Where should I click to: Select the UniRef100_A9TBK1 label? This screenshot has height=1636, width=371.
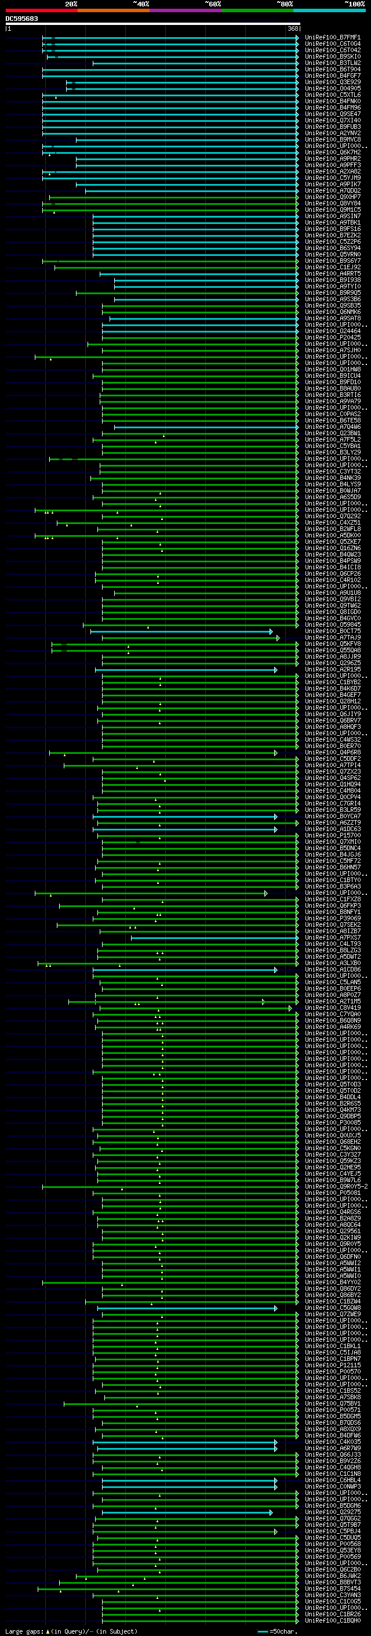[333, 222]
